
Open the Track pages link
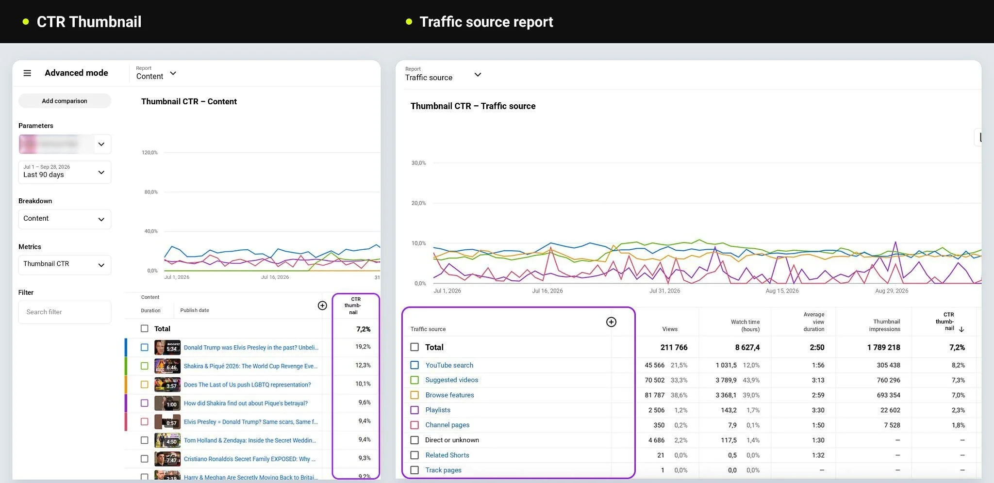444,470
